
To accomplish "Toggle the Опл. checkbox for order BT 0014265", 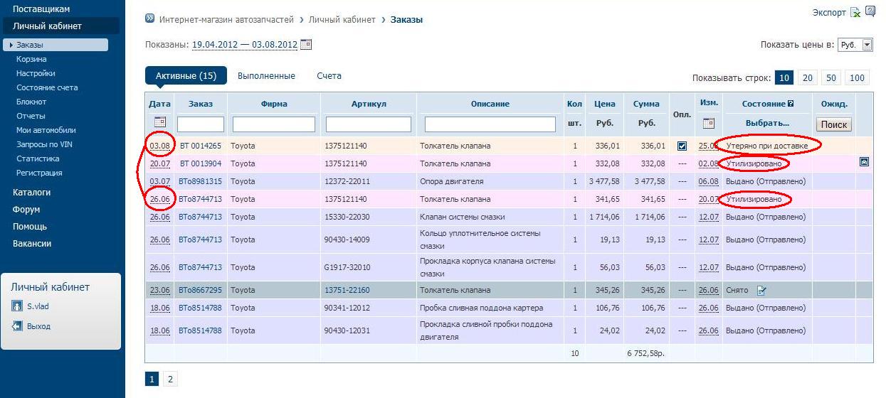I will tap(682, 146).
